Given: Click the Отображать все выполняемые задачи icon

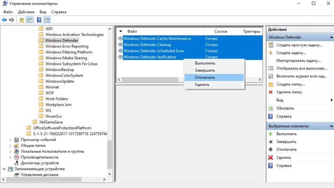Looking at the screenshot, I should tap(271, 68).
